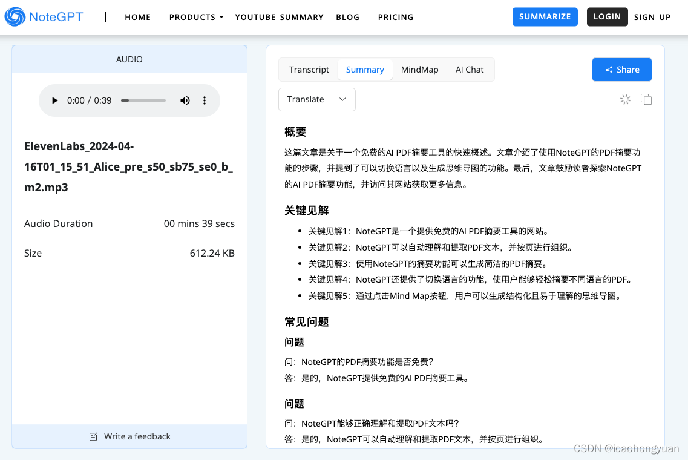The height and width of the screenshot is (460, 688).
Task: Open the Blog page
Action: pyautogui.click(x=348, y=17)
